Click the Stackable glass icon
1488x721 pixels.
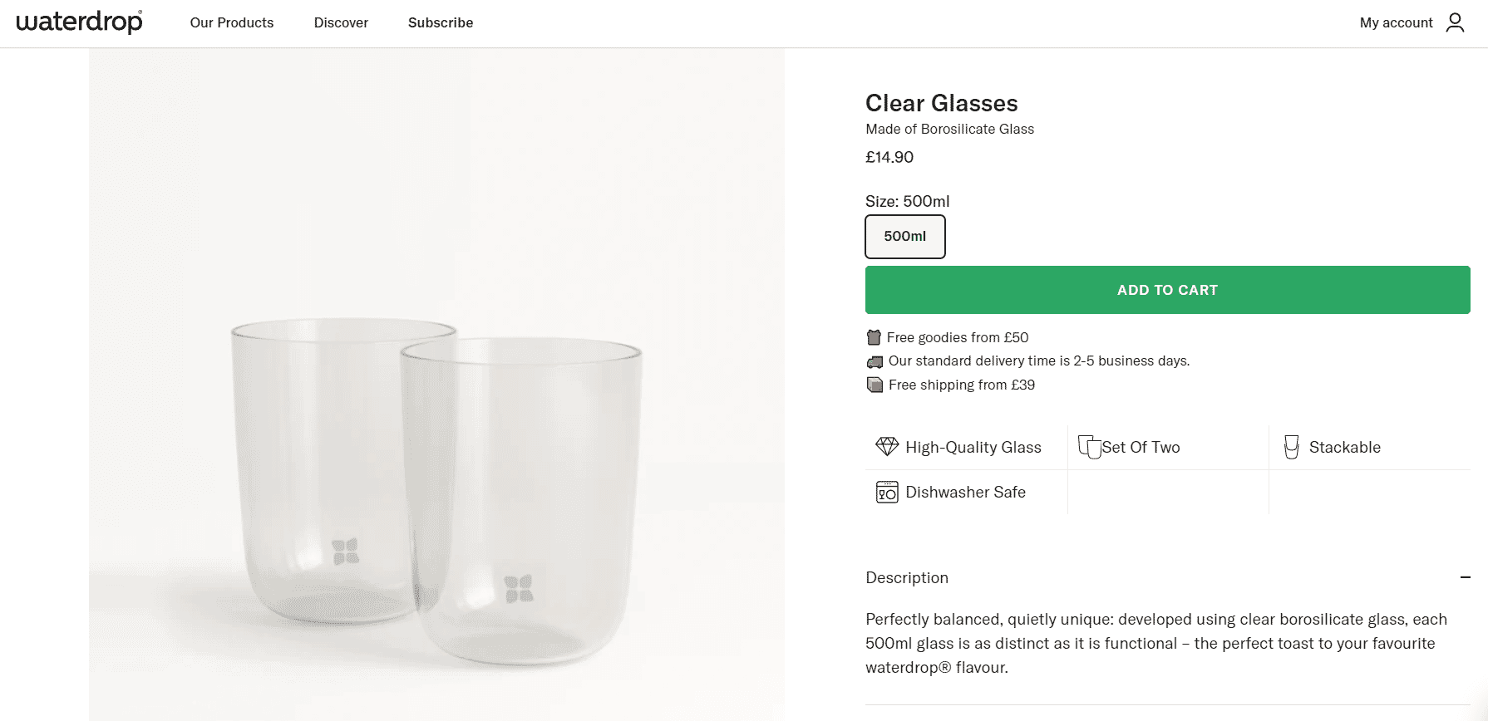pyautogui.click(x=1291, y=447)
